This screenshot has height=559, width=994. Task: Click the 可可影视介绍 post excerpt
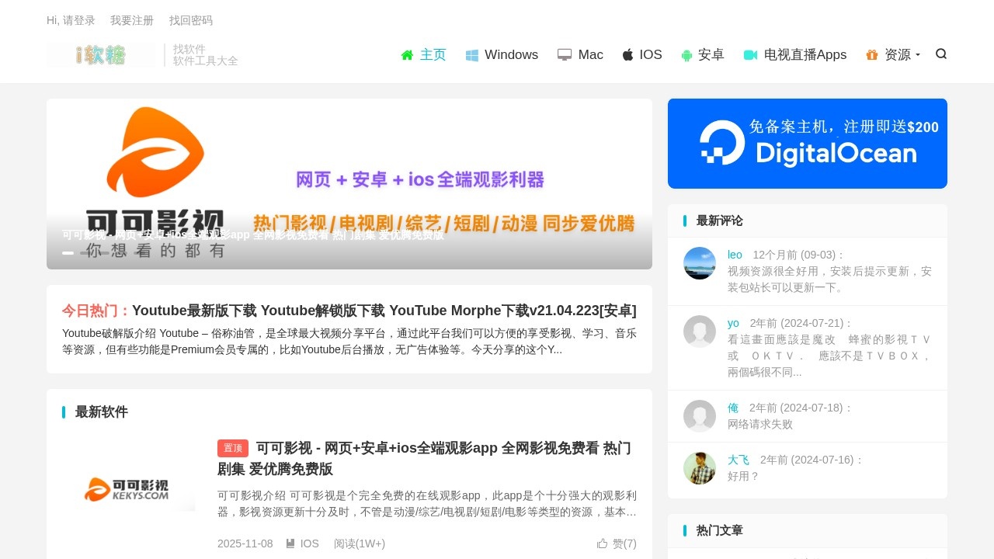tap(427, 504)
